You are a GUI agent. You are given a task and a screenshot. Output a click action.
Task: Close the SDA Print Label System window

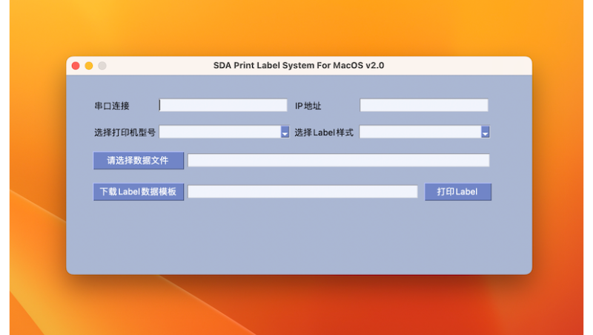(x=76, y=66)
